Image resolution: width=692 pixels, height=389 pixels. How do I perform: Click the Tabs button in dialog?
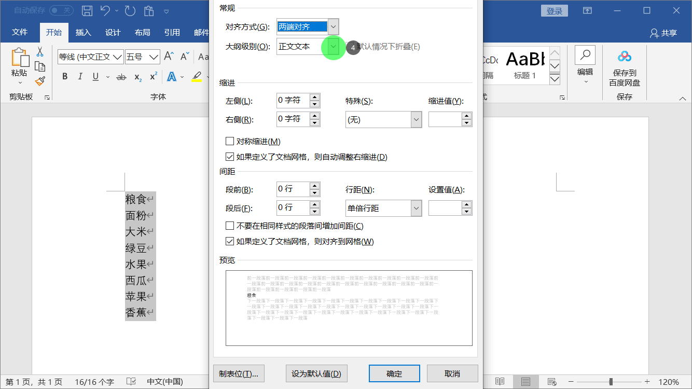239,373
